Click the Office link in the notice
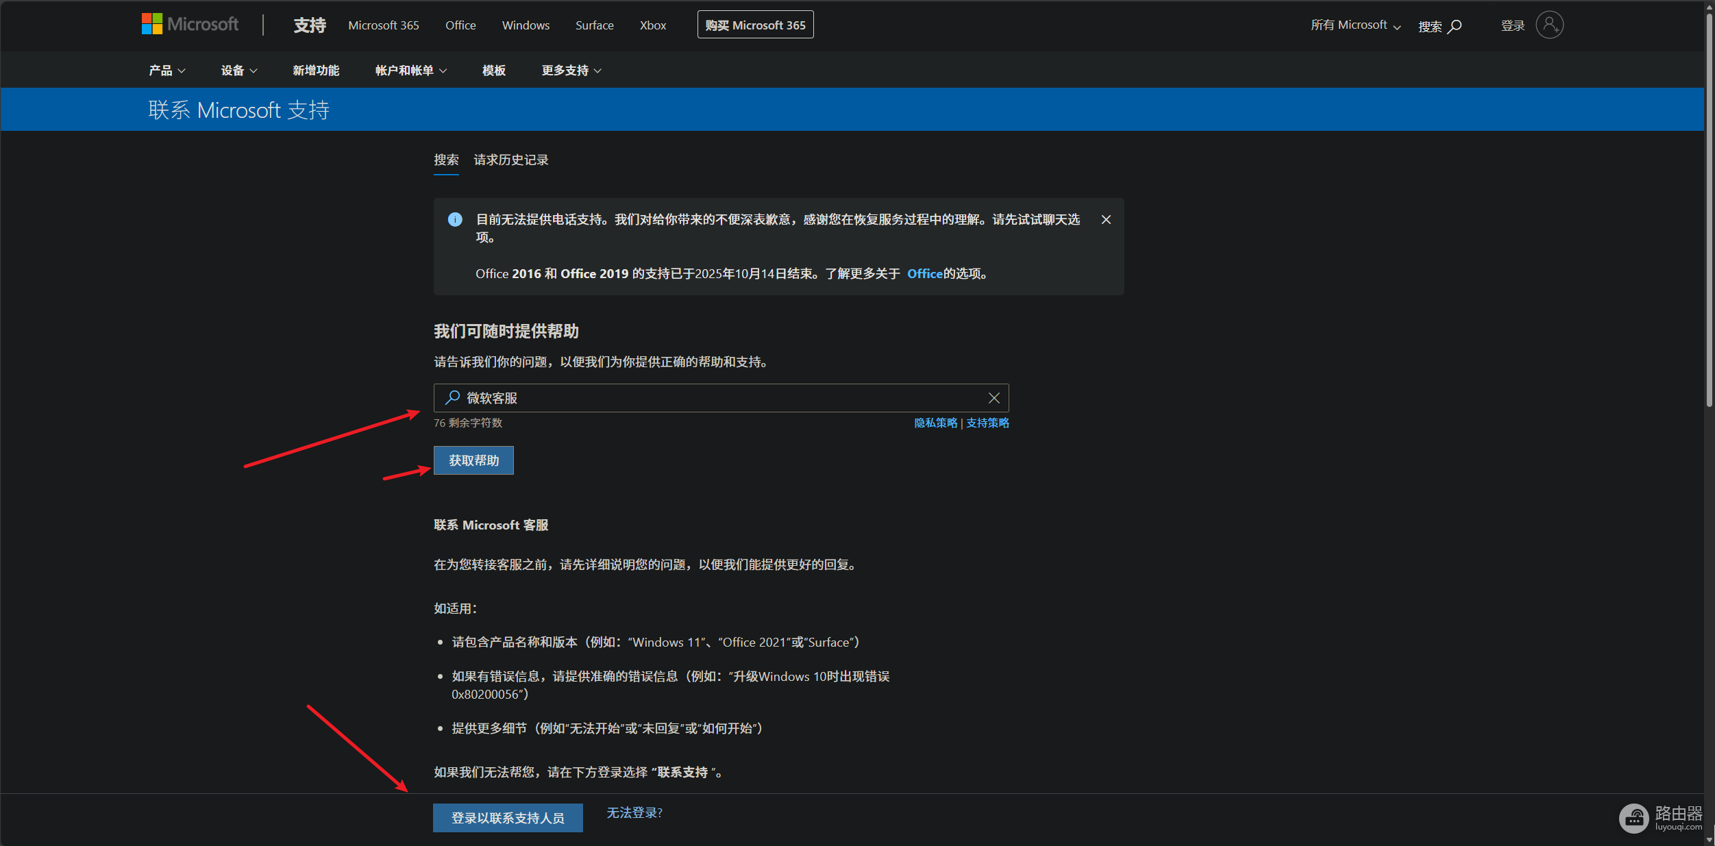Screen dimensions: 1715x846 (x=925, y=273)
